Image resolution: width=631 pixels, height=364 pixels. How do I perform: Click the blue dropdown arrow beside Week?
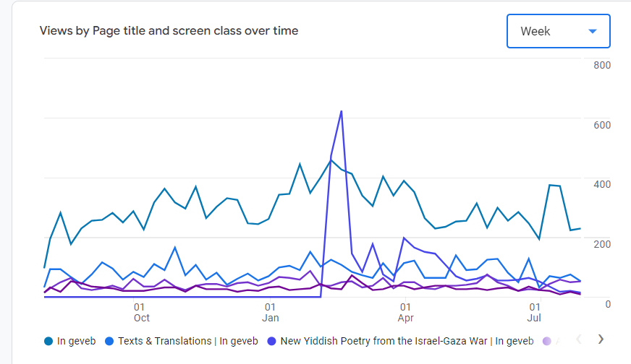(593, 31)
